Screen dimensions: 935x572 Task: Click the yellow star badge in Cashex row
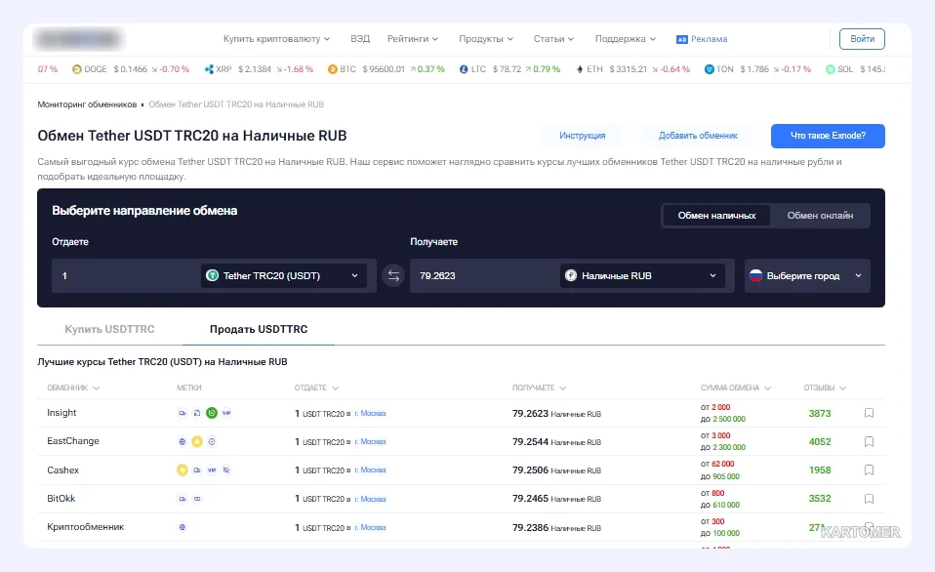(x=183, y=470)
